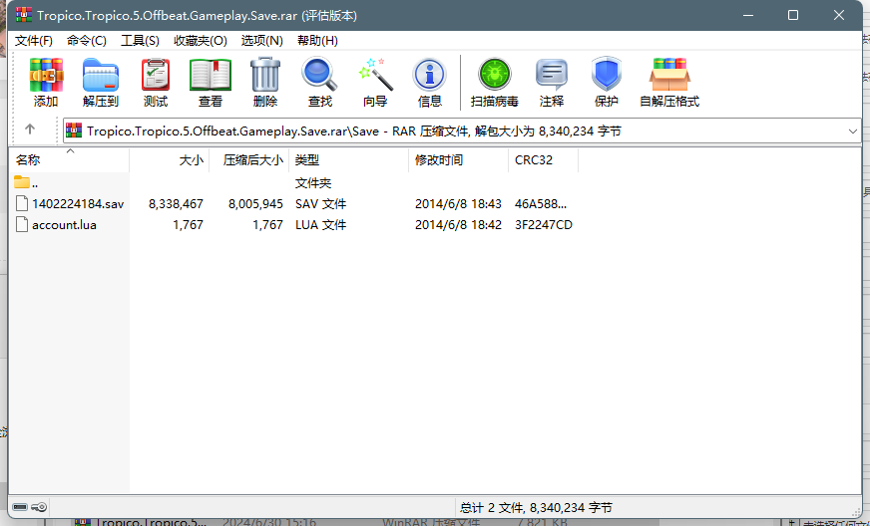Screen dimensions: 870x526
Task: Sort by 名称 column header
Action: coord(70,160)
